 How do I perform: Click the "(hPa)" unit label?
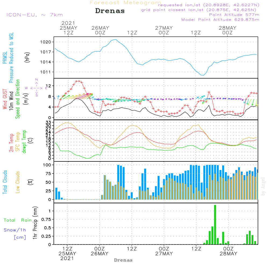tap(27, 57)
